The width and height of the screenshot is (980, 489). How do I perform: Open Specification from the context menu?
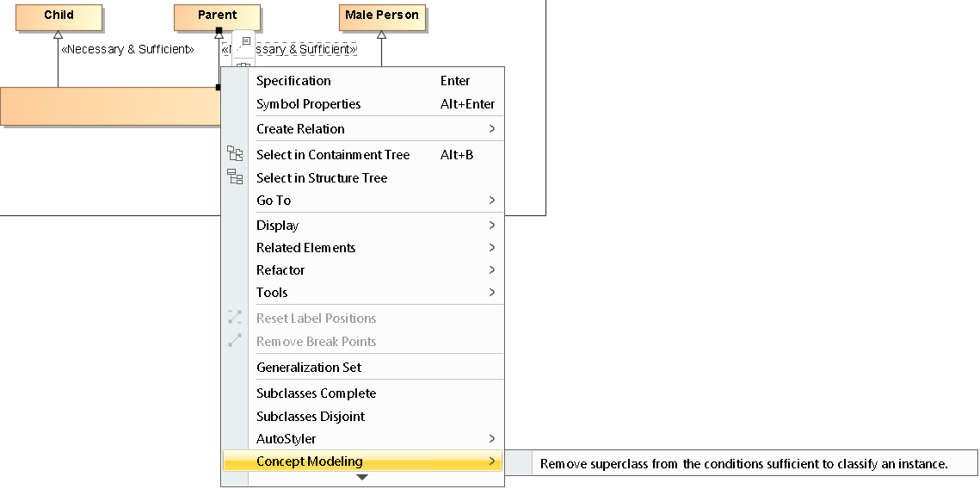pos(293,81)
